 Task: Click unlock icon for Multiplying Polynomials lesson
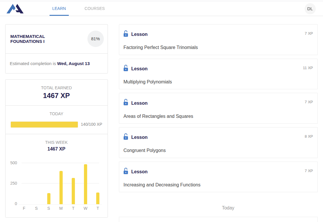(126, 68)
